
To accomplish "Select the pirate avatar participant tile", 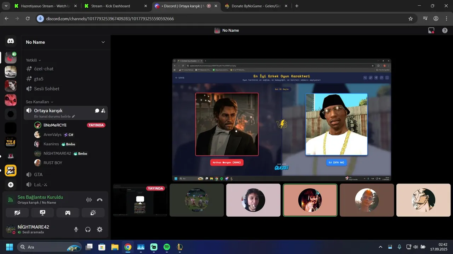I will 310,200.
